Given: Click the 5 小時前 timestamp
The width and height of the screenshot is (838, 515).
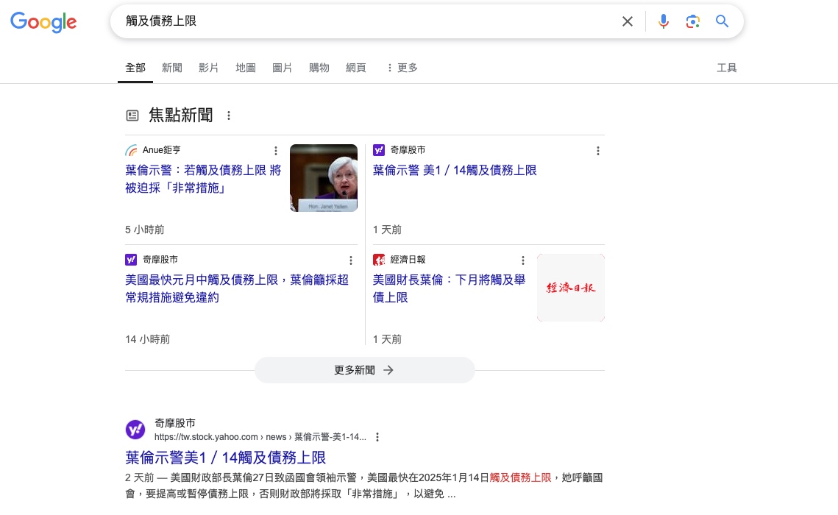Looking at the screenshot, I should coord(145,230).
